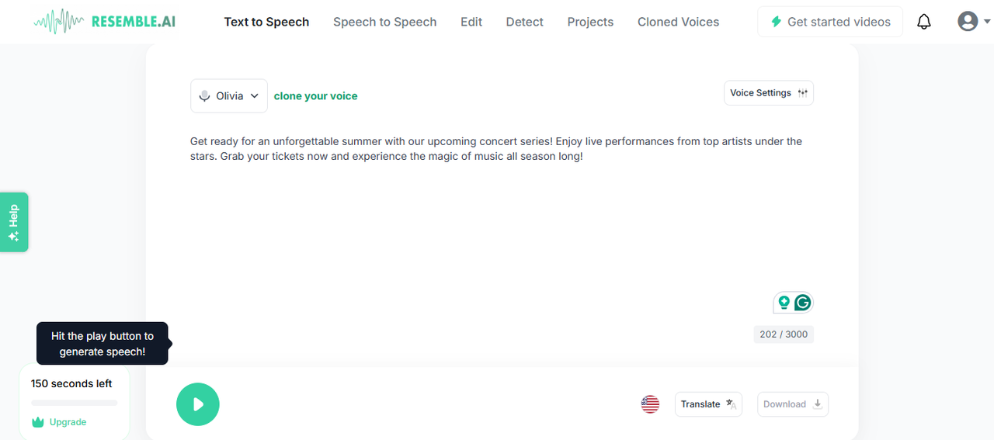Screen dimensions: 994x440
Task: Switch to the Speech to Speech tab
Action: (x=384, y=22)
